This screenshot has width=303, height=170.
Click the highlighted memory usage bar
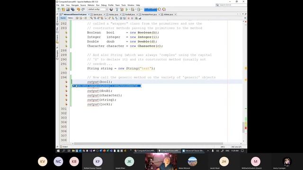click(151, 9)
